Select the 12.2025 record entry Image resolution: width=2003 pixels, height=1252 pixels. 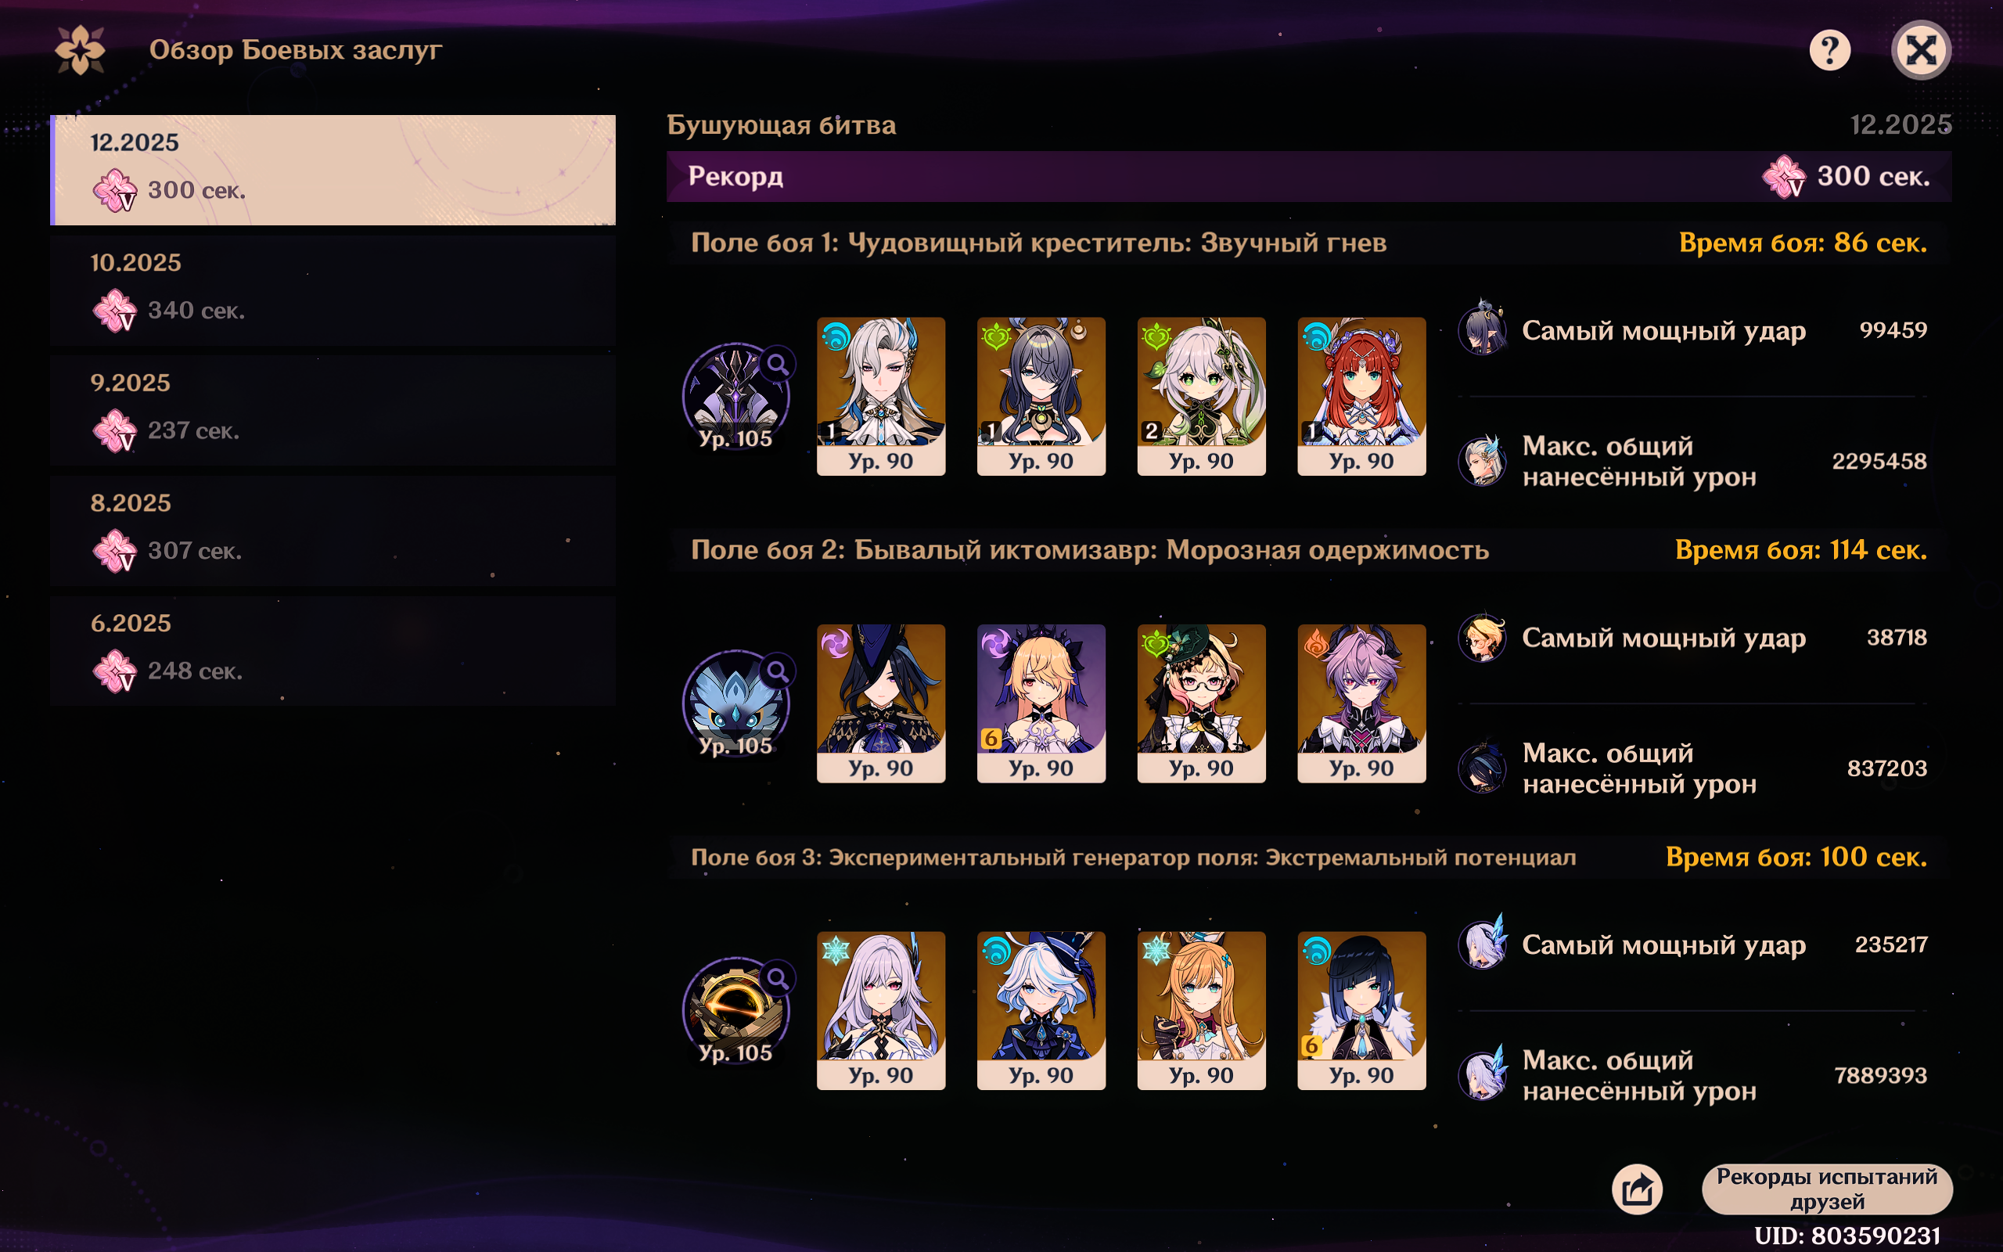tap(333, 170)
